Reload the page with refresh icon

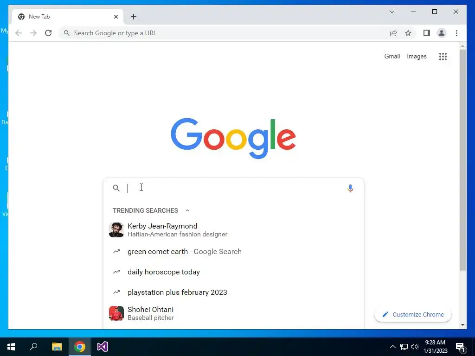48,33
